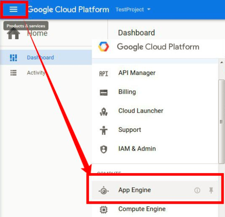Click the Dashboard page heading

pos(137,33)
